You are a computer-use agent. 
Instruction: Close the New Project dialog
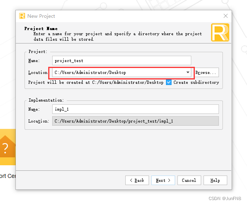pos(226,16)
